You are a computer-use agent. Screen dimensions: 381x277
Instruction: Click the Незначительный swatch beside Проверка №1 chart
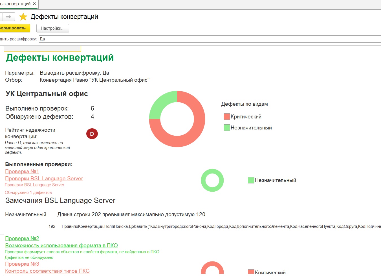tap(251, 180)
